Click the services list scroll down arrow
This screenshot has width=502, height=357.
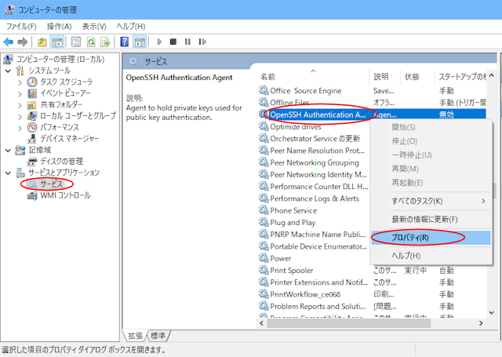[x=492, y=312]
